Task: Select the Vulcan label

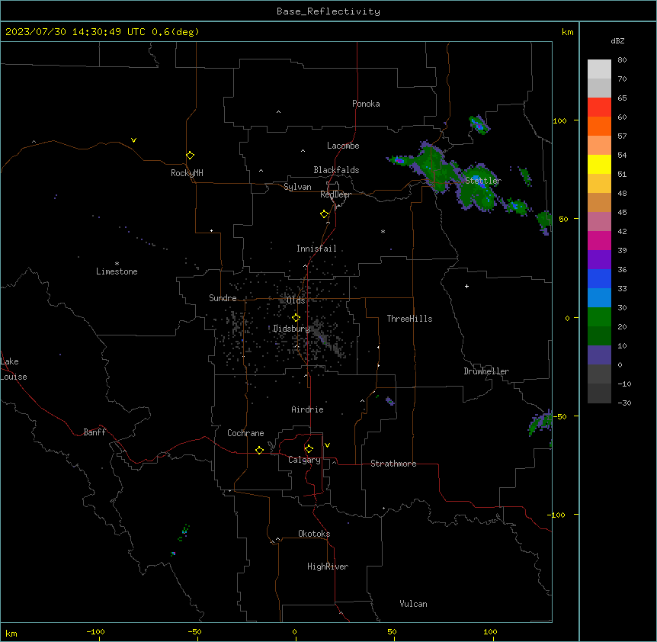Action: [414, 604]
